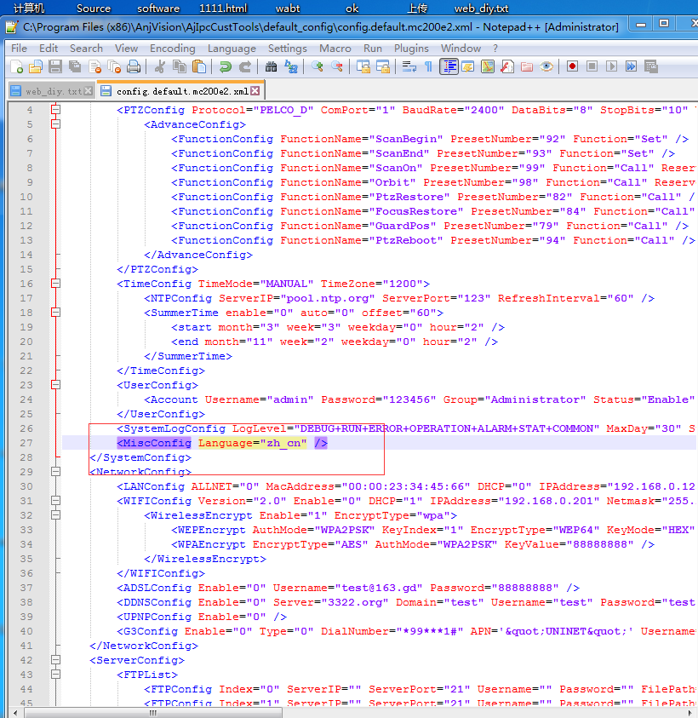The height and width of the screenshot is (718, 698).
Task: Collapse the PTZConfig fold marker on line 4
Action: coord(56,110)
